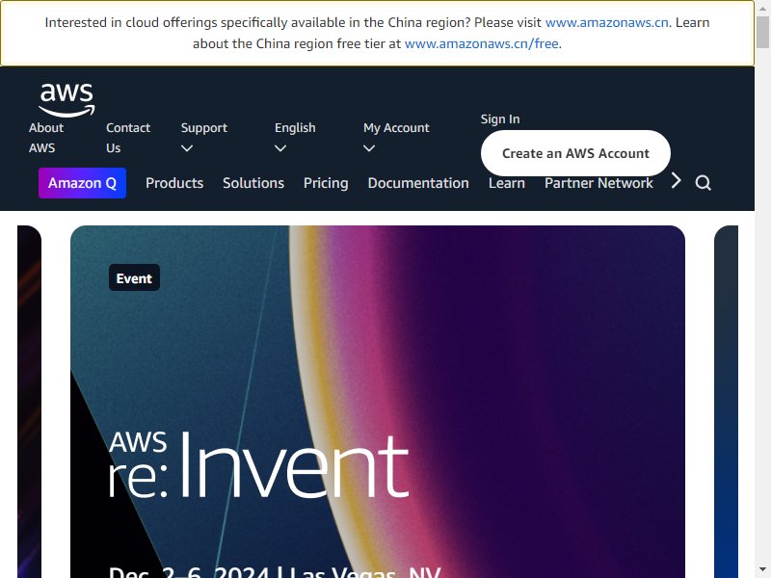Go to Pricing
This screenshot has width=771, height=578.
(x=326, y=183)
